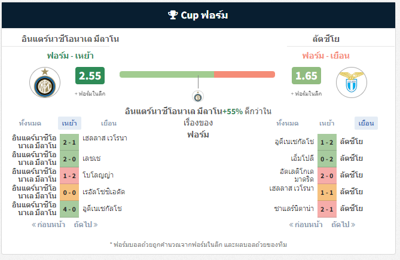The image size is (400, 260).
Task: Expand + ฟอร์มในลีก under the Inter rating
Action: pyautogui.click(x=90, y=94)
